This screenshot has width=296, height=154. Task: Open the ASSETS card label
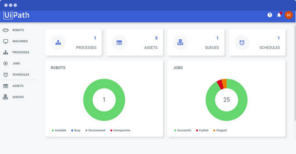(151, 48)
